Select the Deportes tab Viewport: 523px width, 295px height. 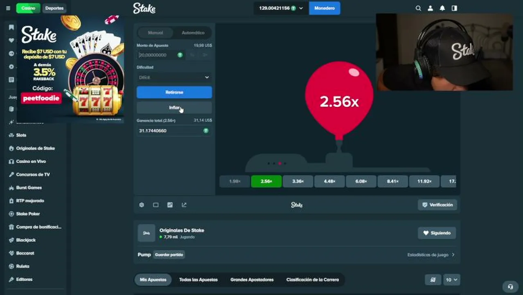[x=54, y=8]
